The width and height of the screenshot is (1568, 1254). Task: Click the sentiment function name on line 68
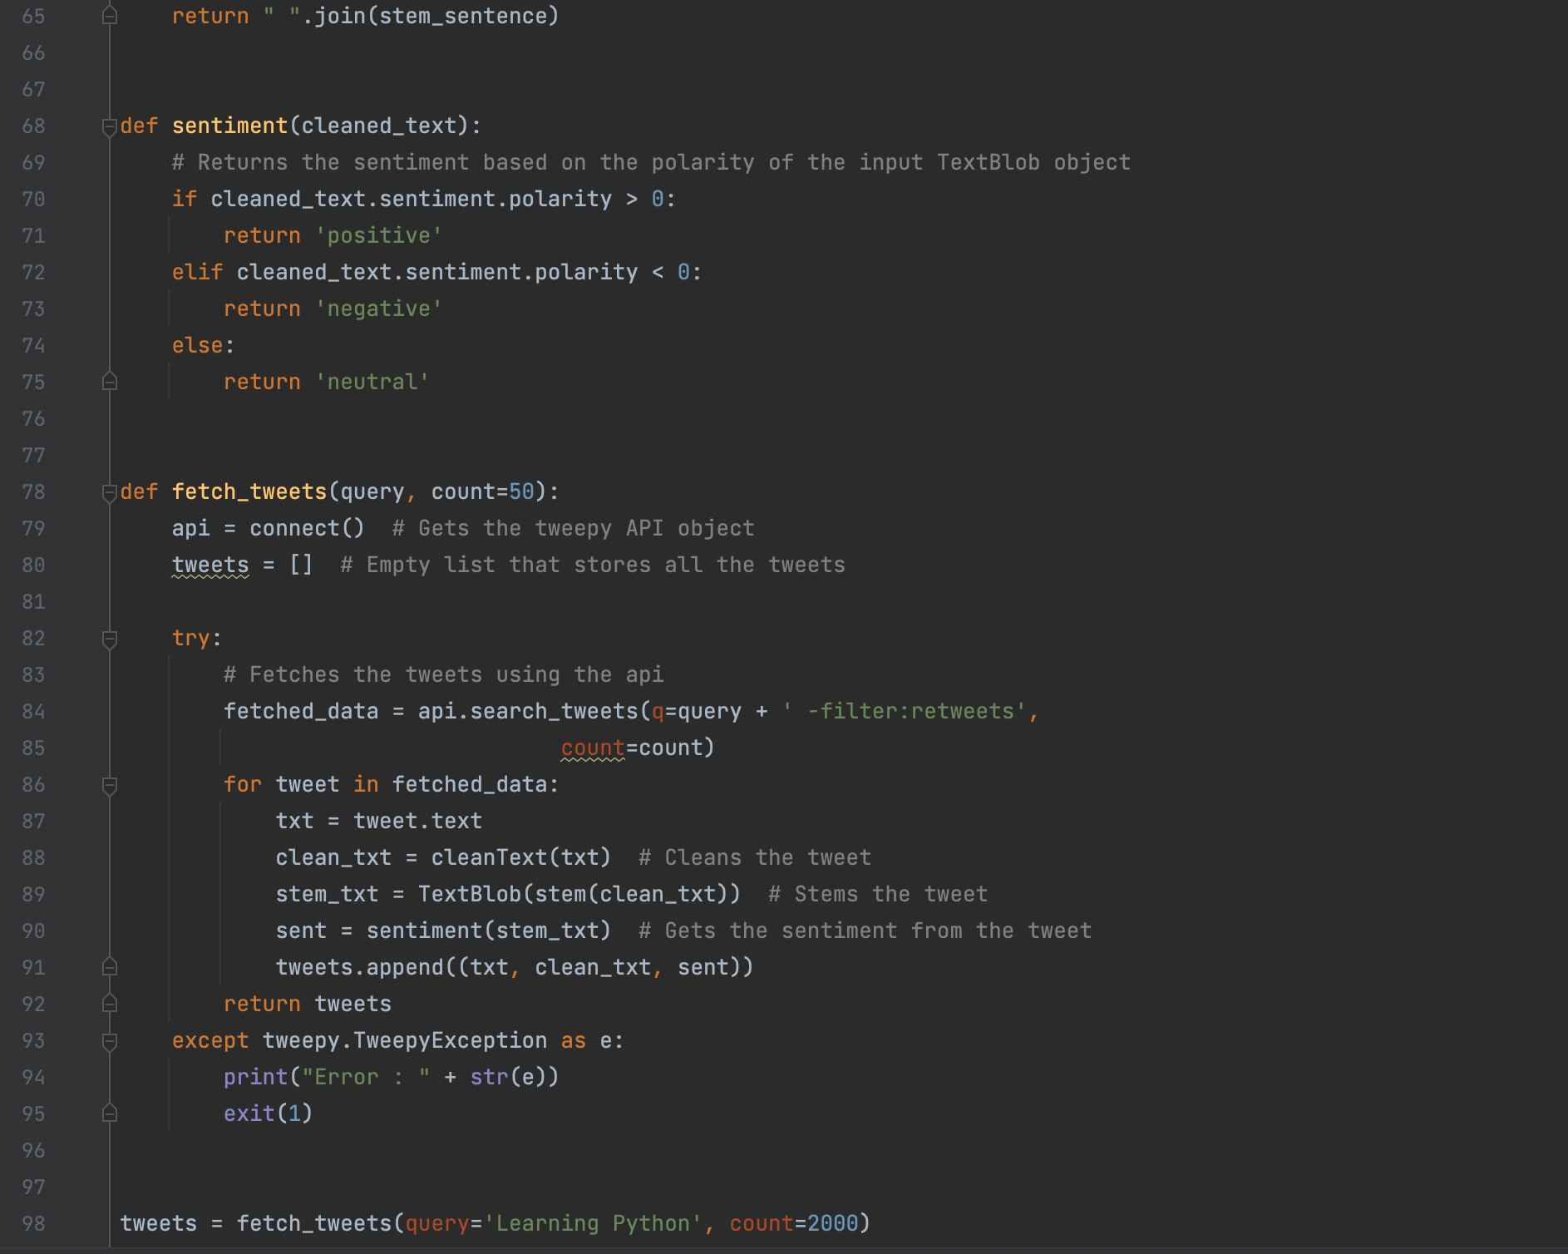pyautogui.click(x=230, y=126)
